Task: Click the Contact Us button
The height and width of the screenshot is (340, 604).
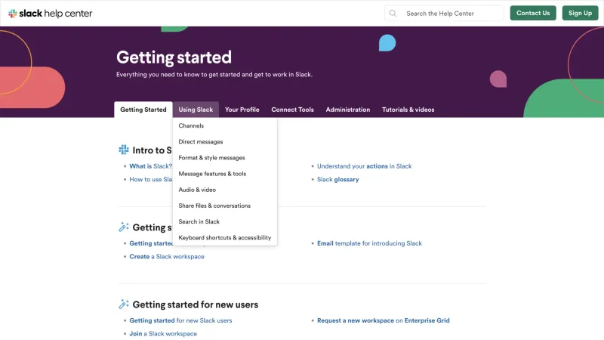Action: point(533,13)
